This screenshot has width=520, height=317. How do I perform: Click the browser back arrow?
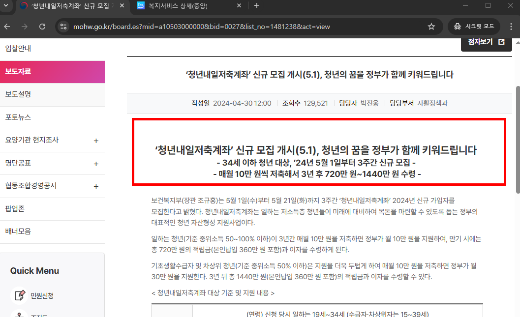click(x=7, y=27)
